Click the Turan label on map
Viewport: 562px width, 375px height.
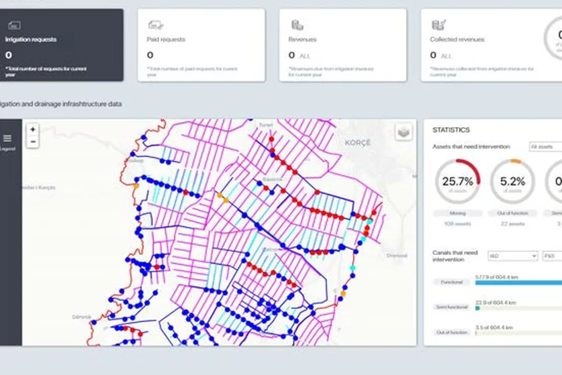pyautogui.click(x=266, y=125)
